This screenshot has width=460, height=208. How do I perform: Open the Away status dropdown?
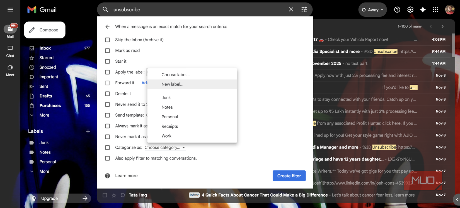(373, 10)
